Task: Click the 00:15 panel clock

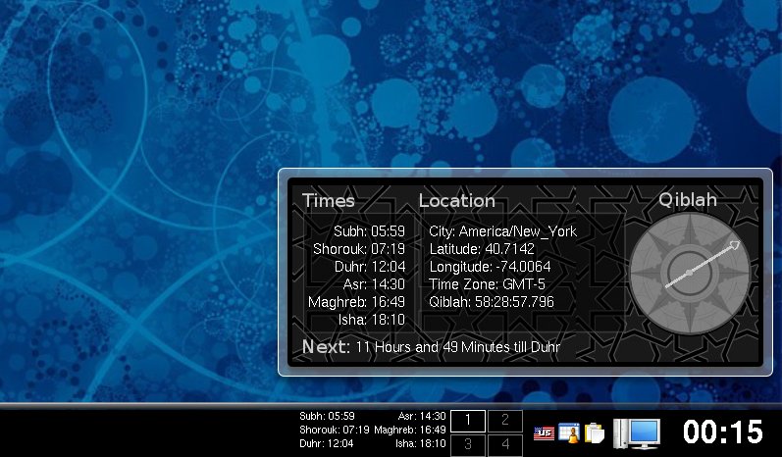Action: click(723, 432)
